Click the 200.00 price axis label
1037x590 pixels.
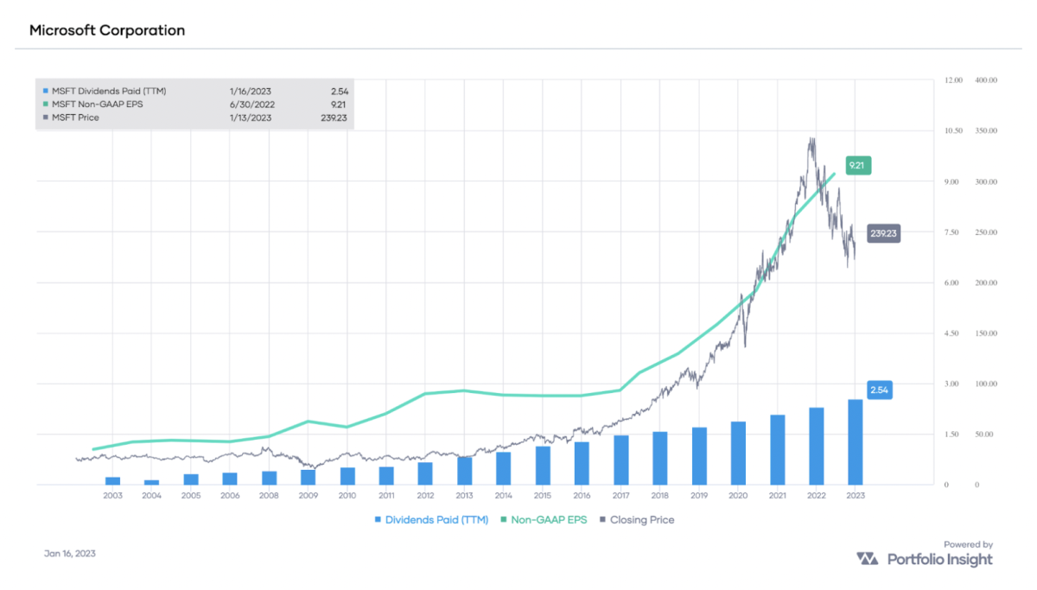coord(986,282)
